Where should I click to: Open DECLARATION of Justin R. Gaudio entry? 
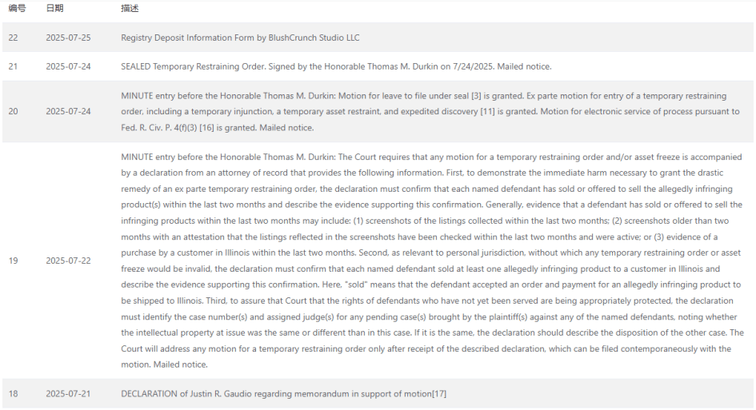283,394
